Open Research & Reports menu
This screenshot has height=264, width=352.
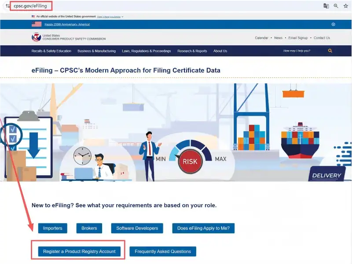192,51
